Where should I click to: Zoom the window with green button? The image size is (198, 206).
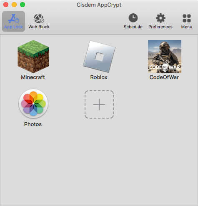click(23, 5)
